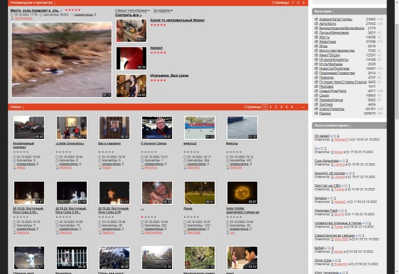
Task: Open the 'Самые популярные' sort dropdown
Action: click(132, 11)
